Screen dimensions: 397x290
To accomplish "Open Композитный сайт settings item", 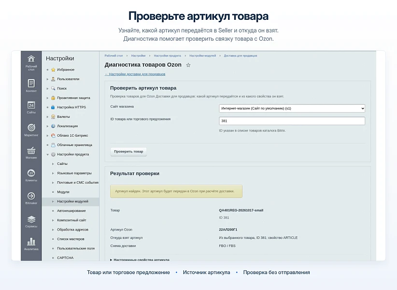I will (x=71, y=220).
